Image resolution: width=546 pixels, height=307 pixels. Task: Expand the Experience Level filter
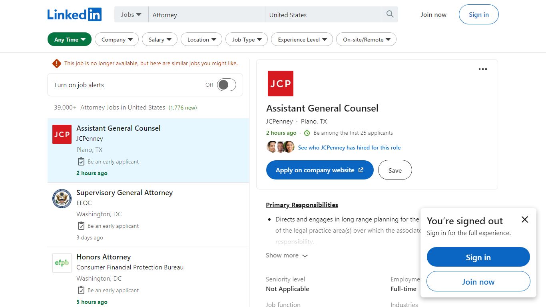pos(302,40)
